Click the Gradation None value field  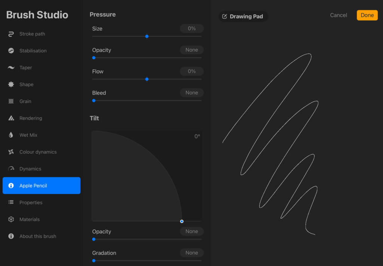pos(192,253)
